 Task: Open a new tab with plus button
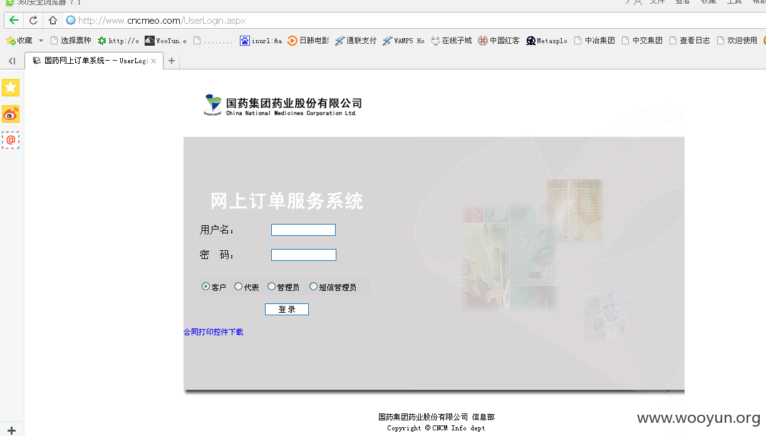171,61
